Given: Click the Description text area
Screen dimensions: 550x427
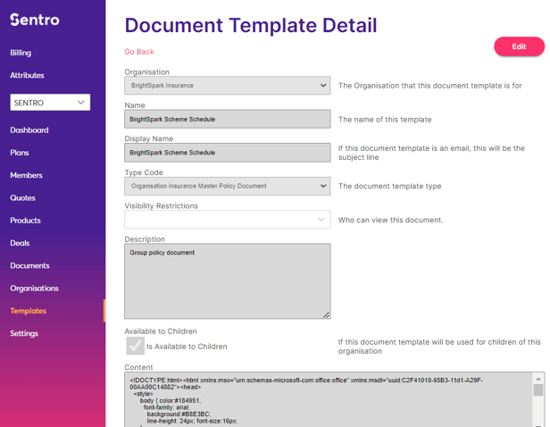Looking at the screenshot, I should click(x=228, y=281).
